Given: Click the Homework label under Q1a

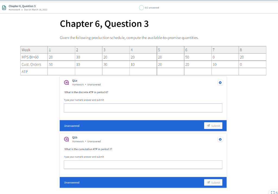Looking at the screenshot, I should pyautogui.click(x=78, y=84).
